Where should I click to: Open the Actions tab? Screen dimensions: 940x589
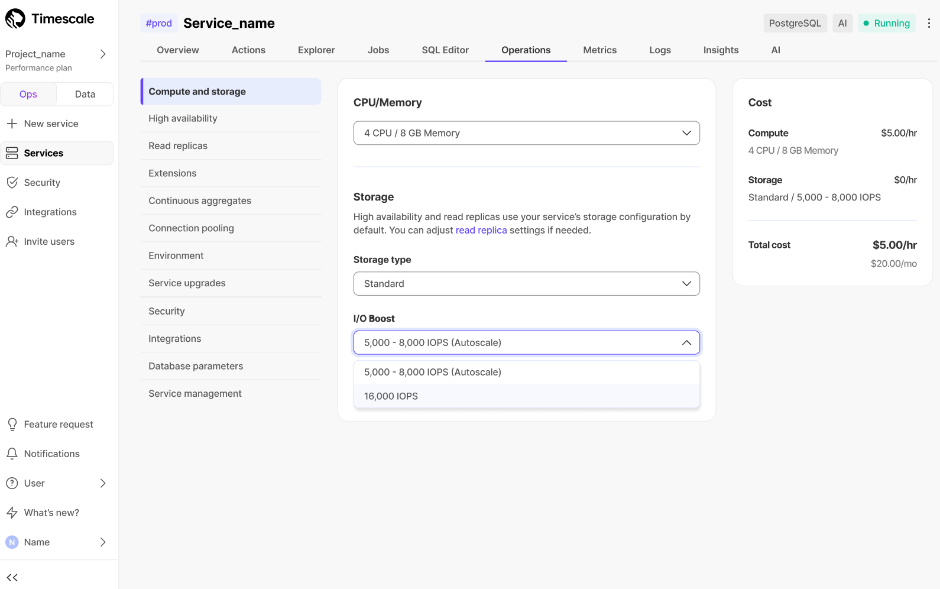coord(248,50)
